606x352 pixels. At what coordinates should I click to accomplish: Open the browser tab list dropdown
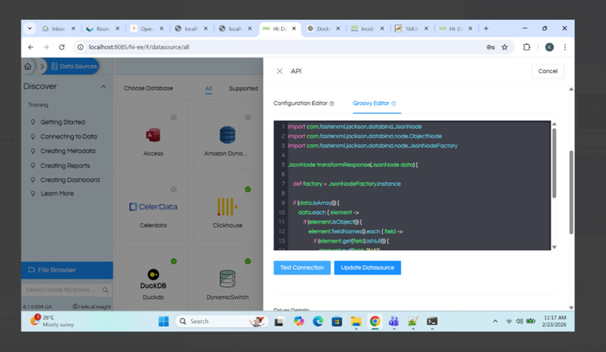(30, 28)
